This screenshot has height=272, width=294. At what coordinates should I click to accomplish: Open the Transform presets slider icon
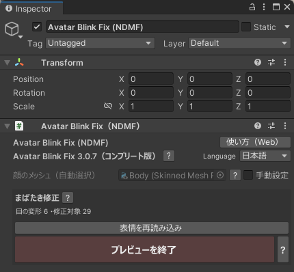click(271, 62)
